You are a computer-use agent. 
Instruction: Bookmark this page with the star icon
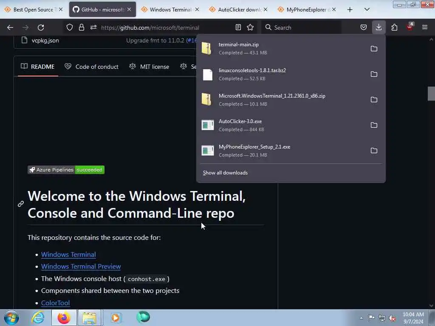click(250, 27)
